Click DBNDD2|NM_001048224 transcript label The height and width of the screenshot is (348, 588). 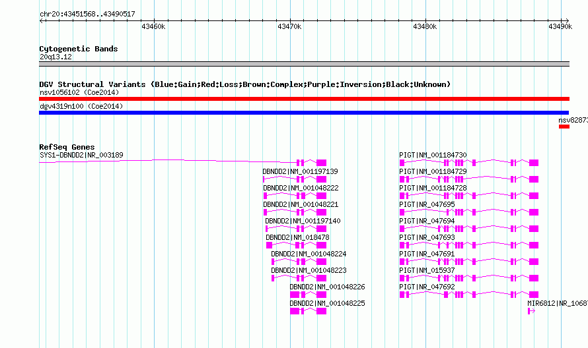[309, 254]
